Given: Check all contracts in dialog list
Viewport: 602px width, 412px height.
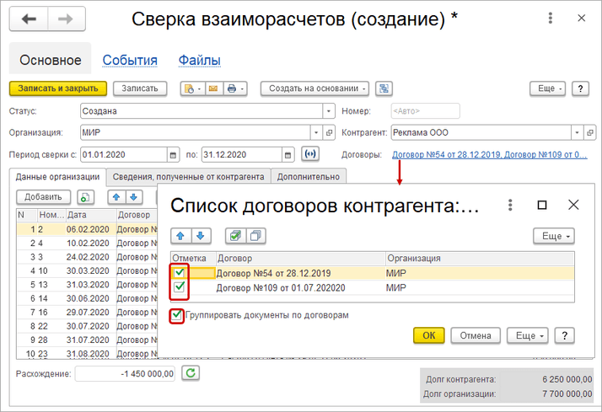Looking at the screenshot, I should coord(236,235).
